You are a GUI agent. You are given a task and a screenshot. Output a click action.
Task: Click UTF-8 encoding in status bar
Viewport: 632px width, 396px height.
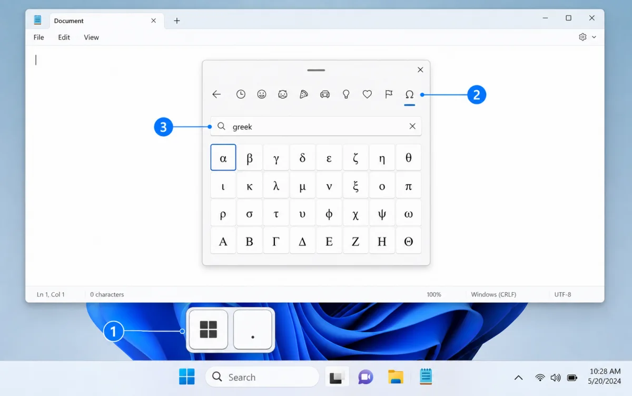pyautogui.click(x=562, y=294)
